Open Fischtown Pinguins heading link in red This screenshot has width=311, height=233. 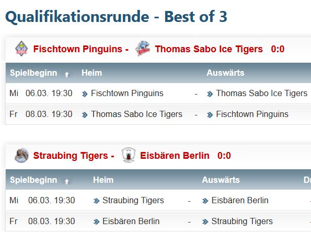click(77, 49)
